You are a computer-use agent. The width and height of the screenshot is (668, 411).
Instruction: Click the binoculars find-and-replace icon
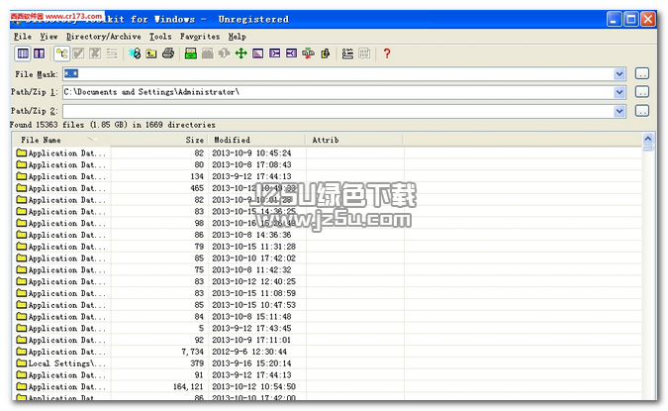coord(309,53)
